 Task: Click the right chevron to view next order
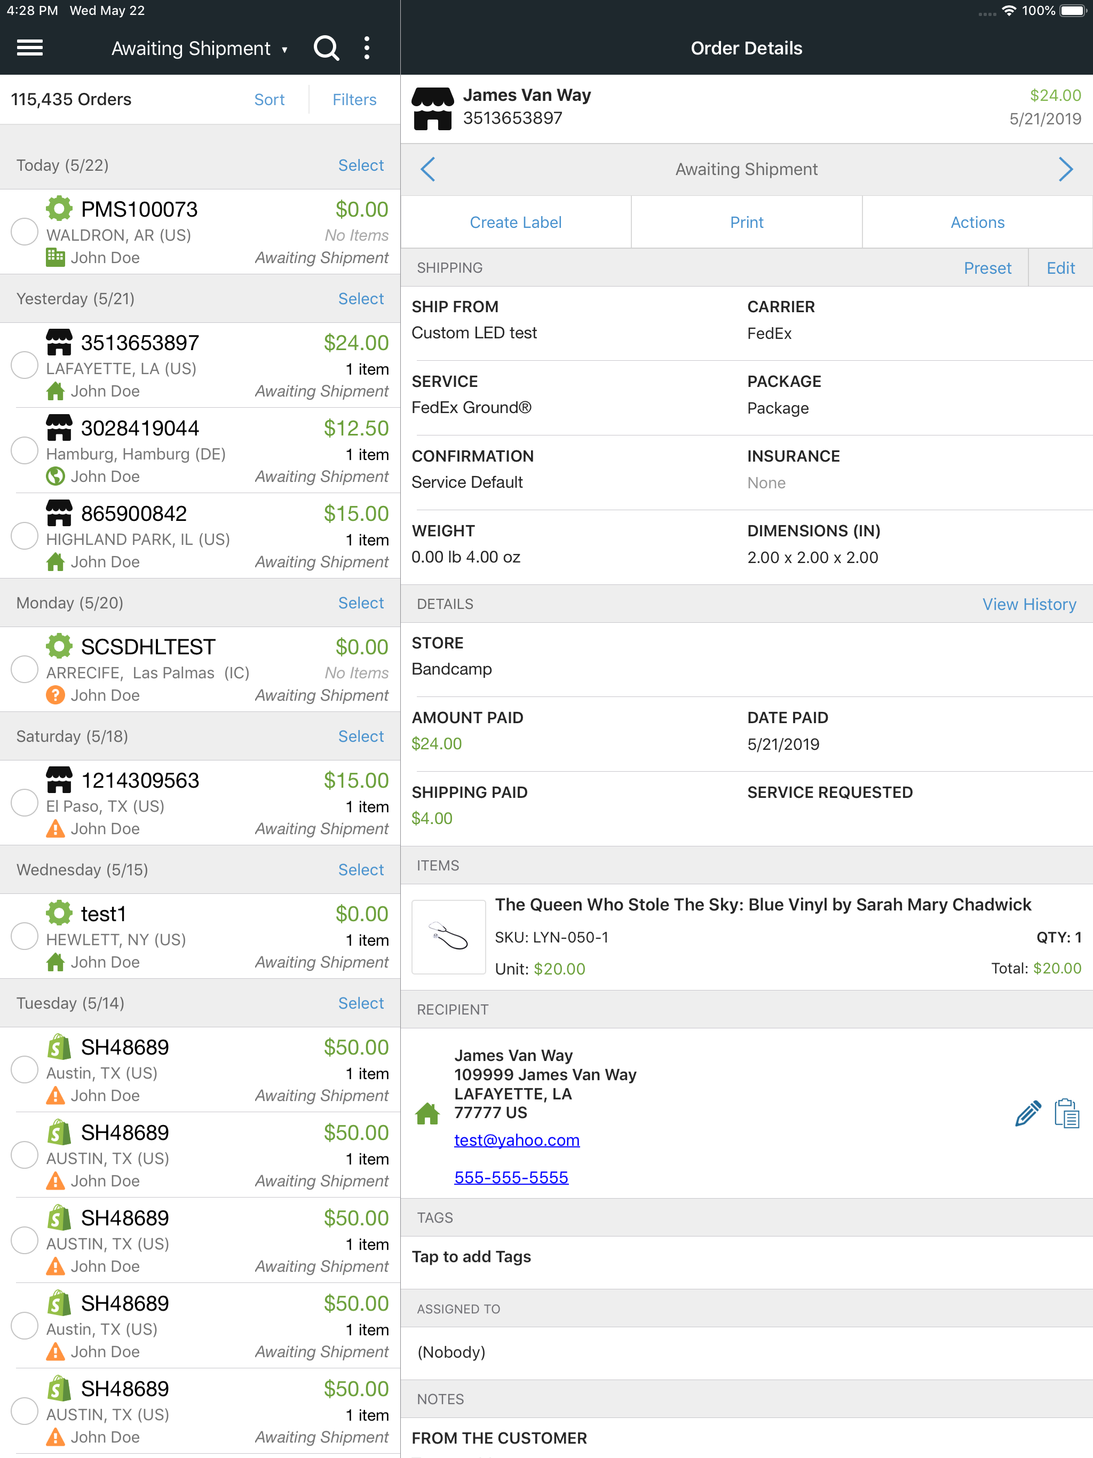coord(1065,169)
